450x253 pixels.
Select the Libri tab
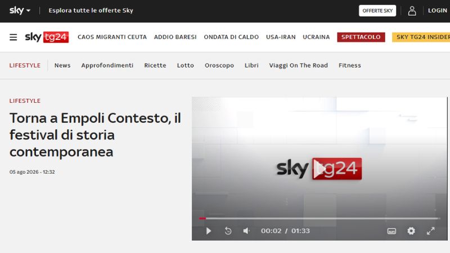[251, 65]
